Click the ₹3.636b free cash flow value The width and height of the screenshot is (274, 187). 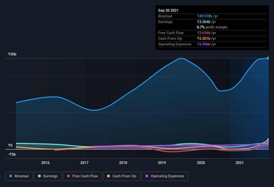204,33
